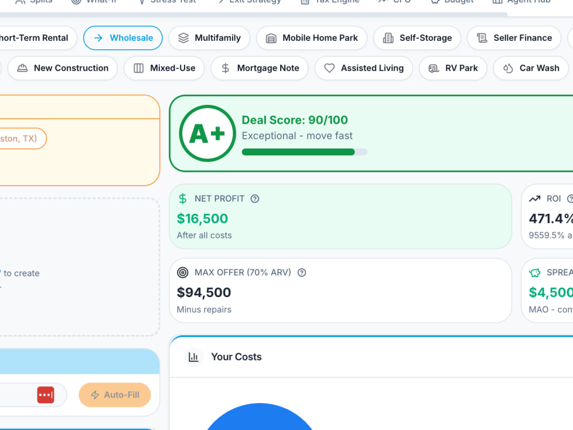The height and width of the screenshot is (430, 573).
Task: Open the Exit Strategy top menu item
Action: click(250, 2)
